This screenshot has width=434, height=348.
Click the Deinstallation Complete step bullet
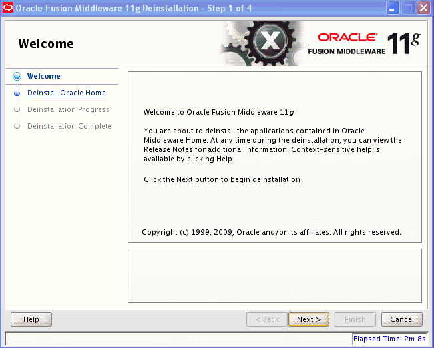pos(17,126)
